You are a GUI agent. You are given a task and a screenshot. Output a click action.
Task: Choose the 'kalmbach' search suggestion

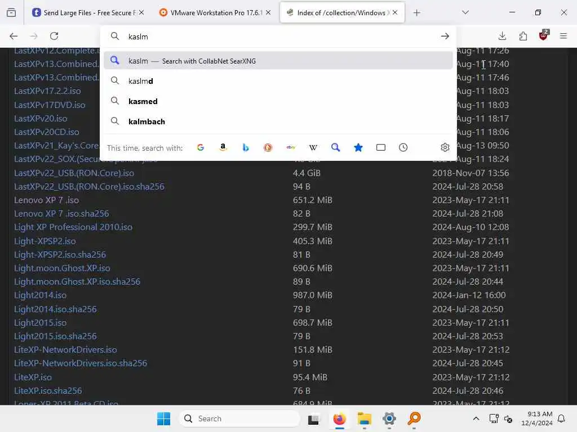point(278,121)
